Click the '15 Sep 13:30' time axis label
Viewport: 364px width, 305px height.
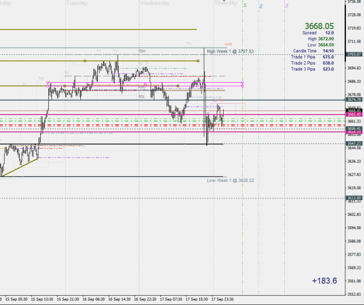coord(42,299)
